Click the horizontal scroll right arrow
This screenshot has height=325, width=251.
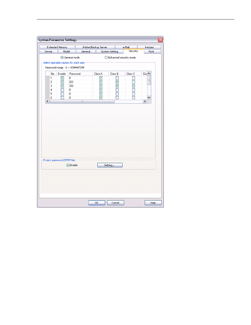(x=145, y=101)
